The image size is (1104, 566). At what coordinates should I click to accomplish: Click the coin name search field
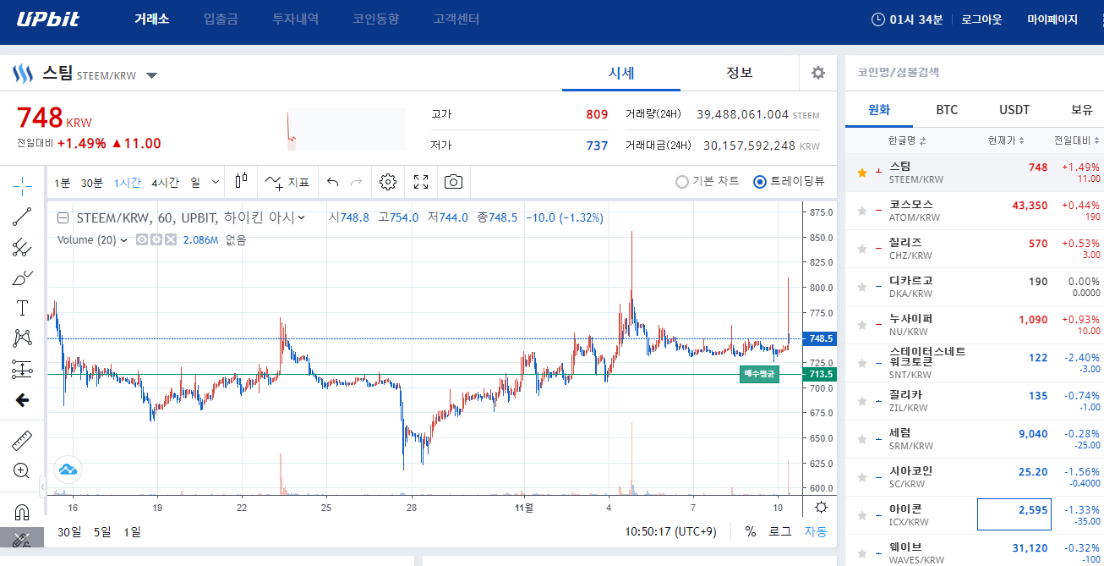coord(975,73)
